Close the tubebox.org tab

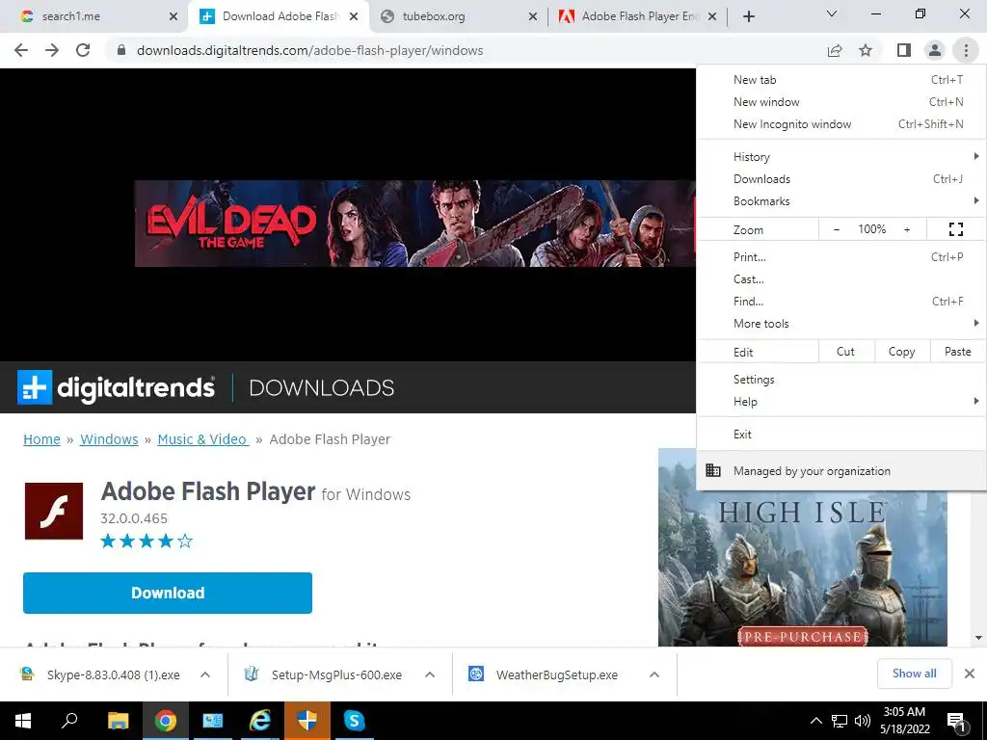532,16
